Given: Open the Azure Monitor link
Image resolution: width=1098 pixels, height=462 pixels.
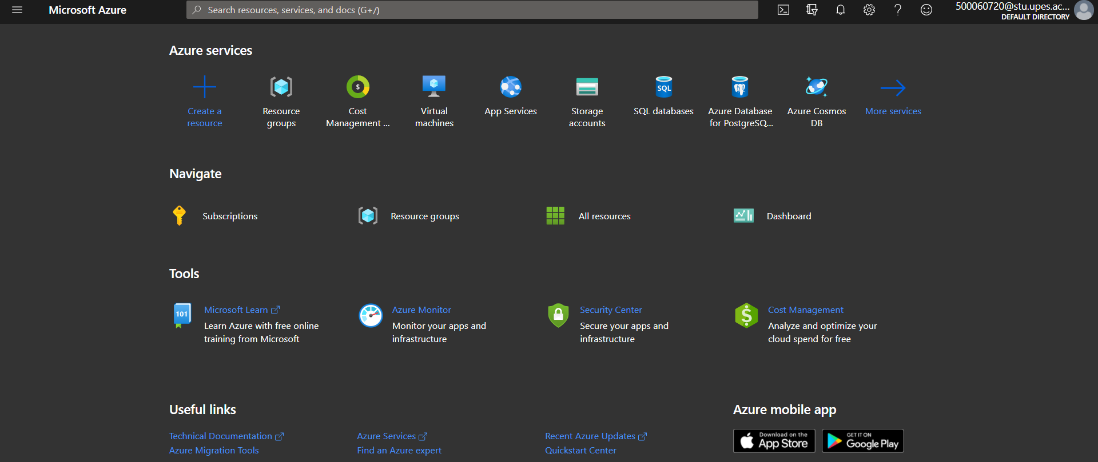Looking at the screenshot, I should [421, 310].
